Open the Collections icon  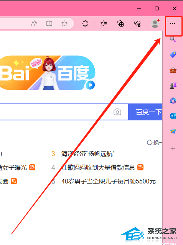coord(120,23)
